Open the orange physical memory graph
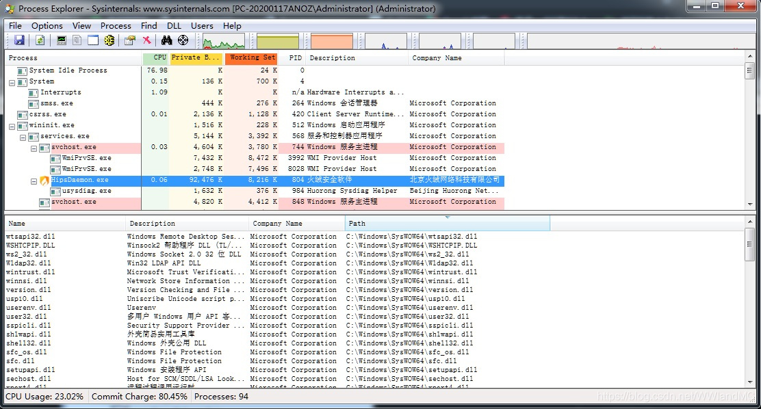This screenshot has width=761, height=409. click(332, 41)
